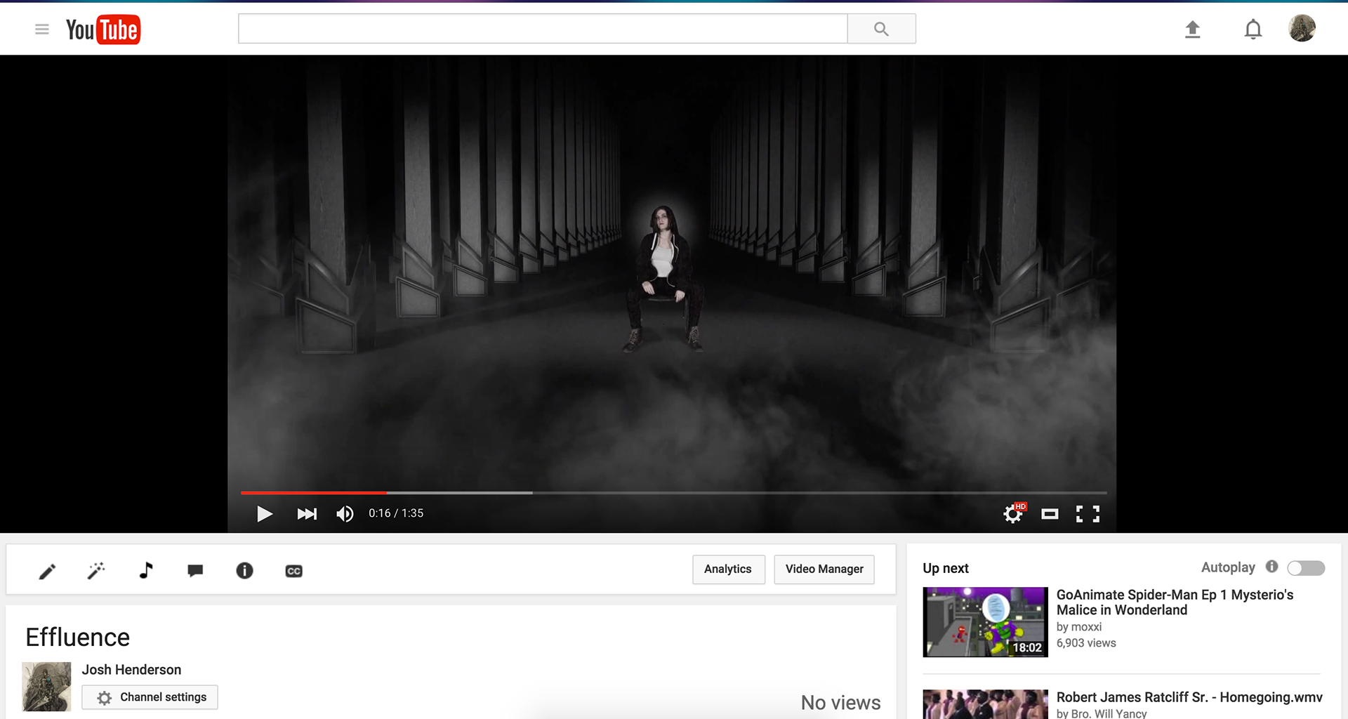
Task: Open the pencil edit video info tool
Action: pyautogui.click(x=47, y=571)
